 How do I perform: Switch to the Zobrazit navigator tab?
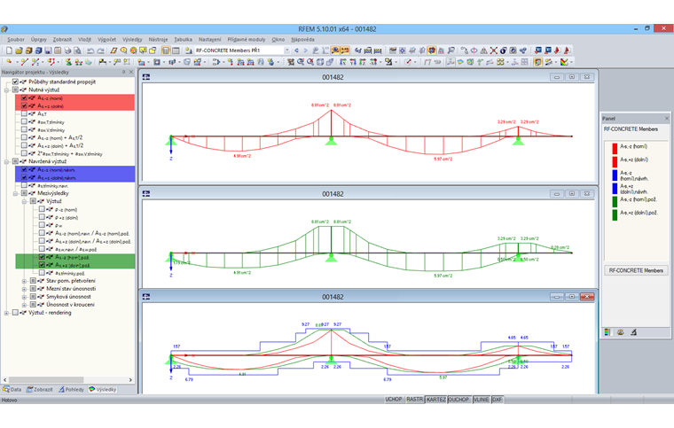point(40,389)
